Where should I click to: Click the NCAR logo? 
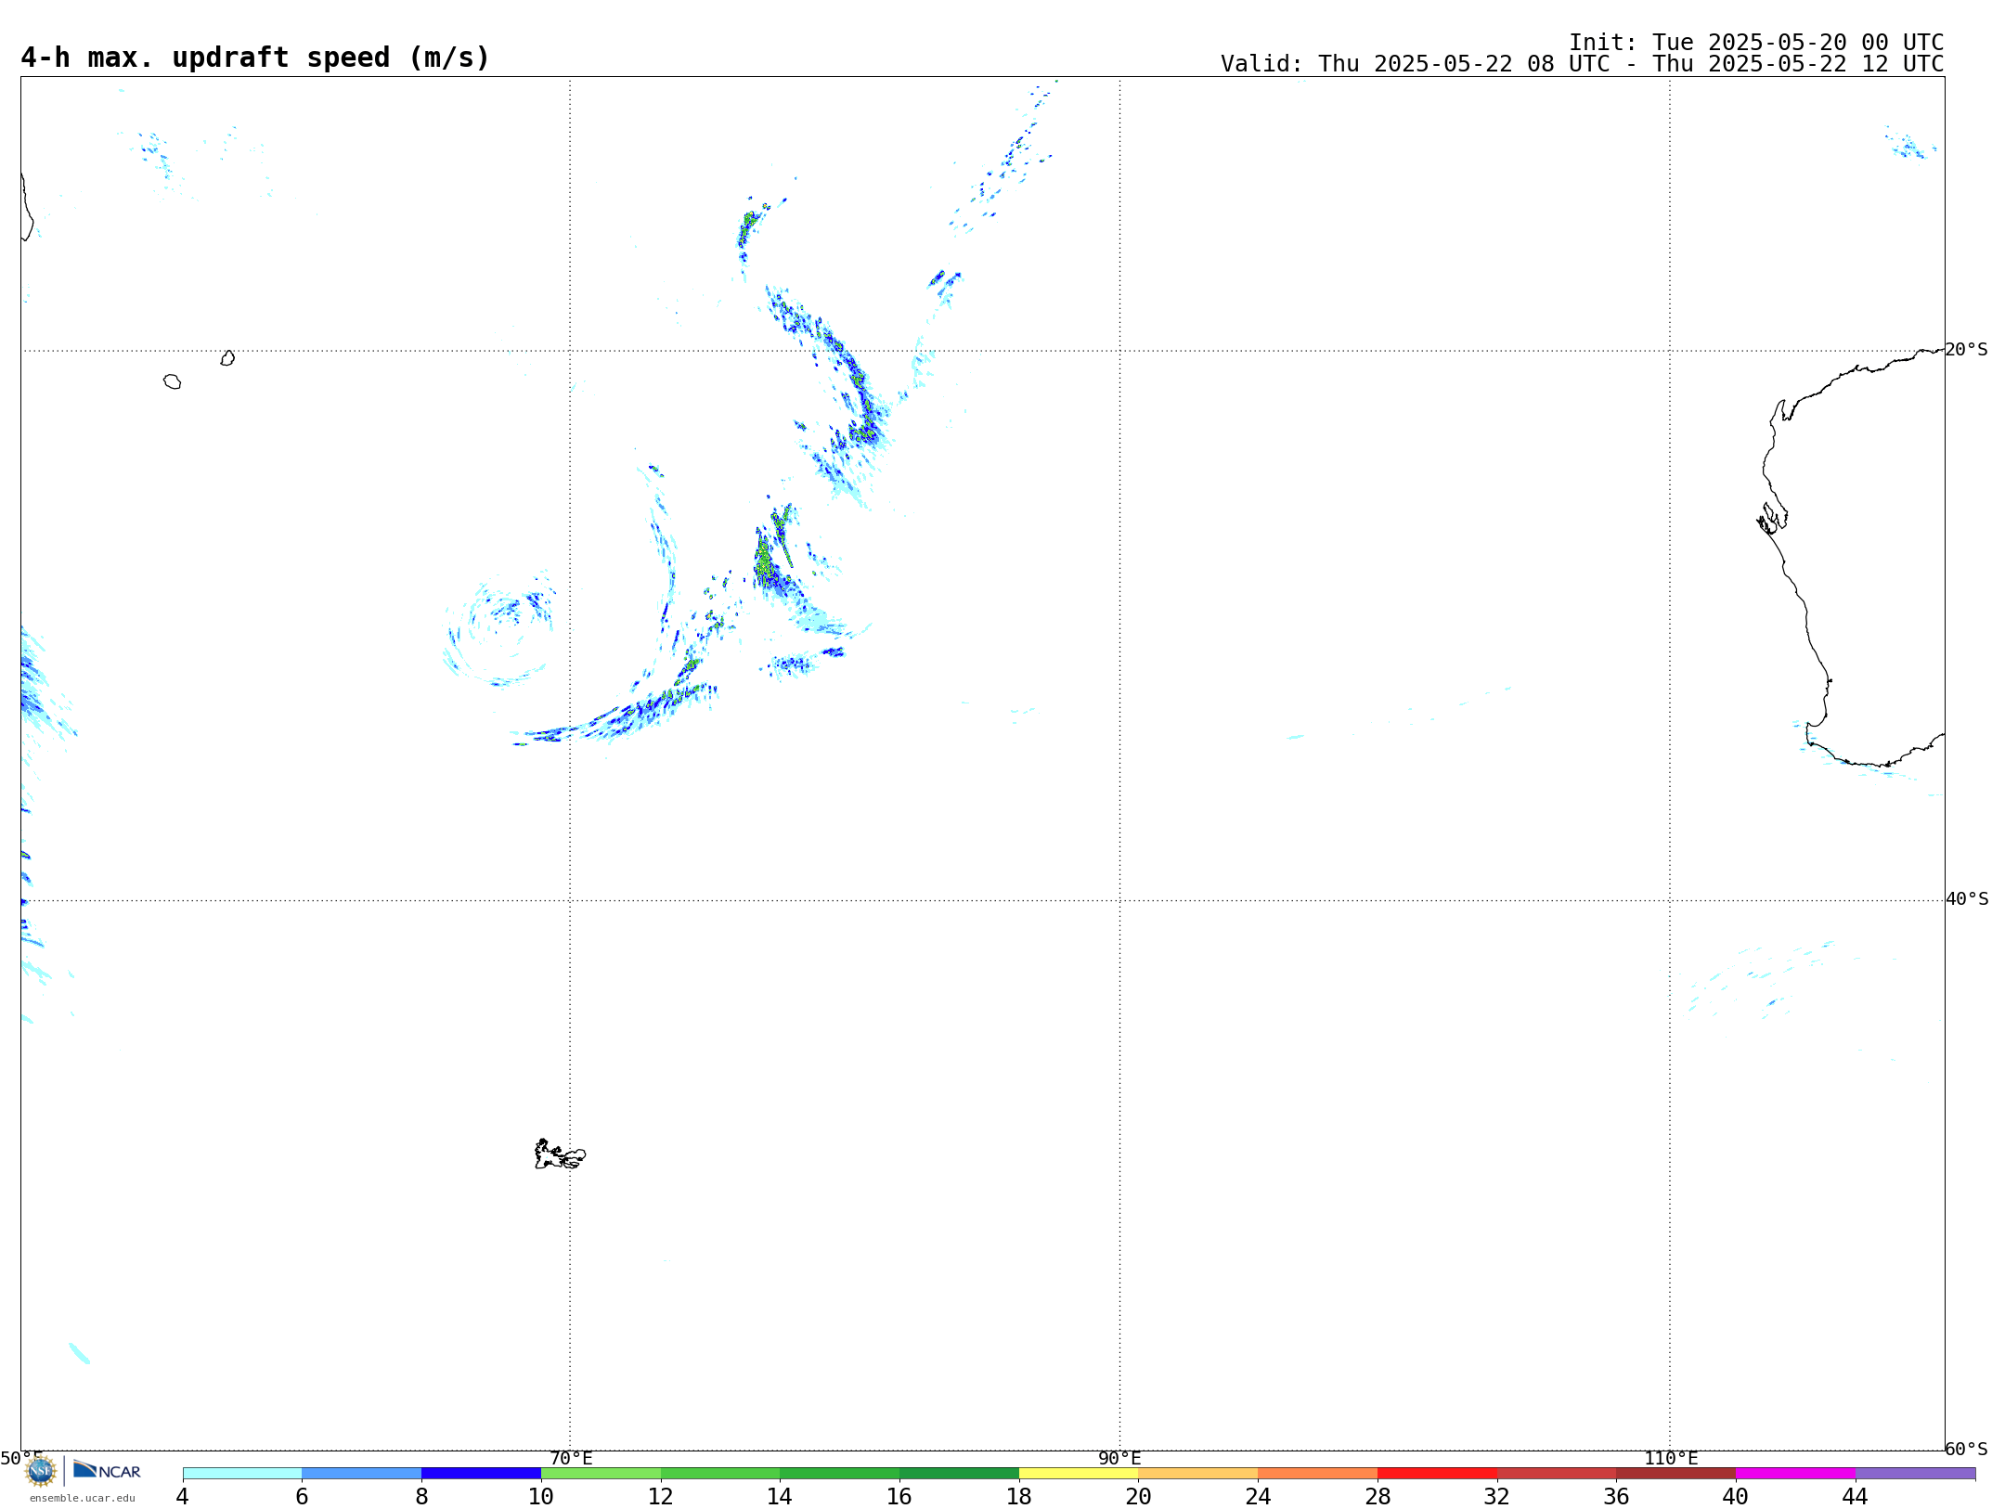tap(107, 1471)
